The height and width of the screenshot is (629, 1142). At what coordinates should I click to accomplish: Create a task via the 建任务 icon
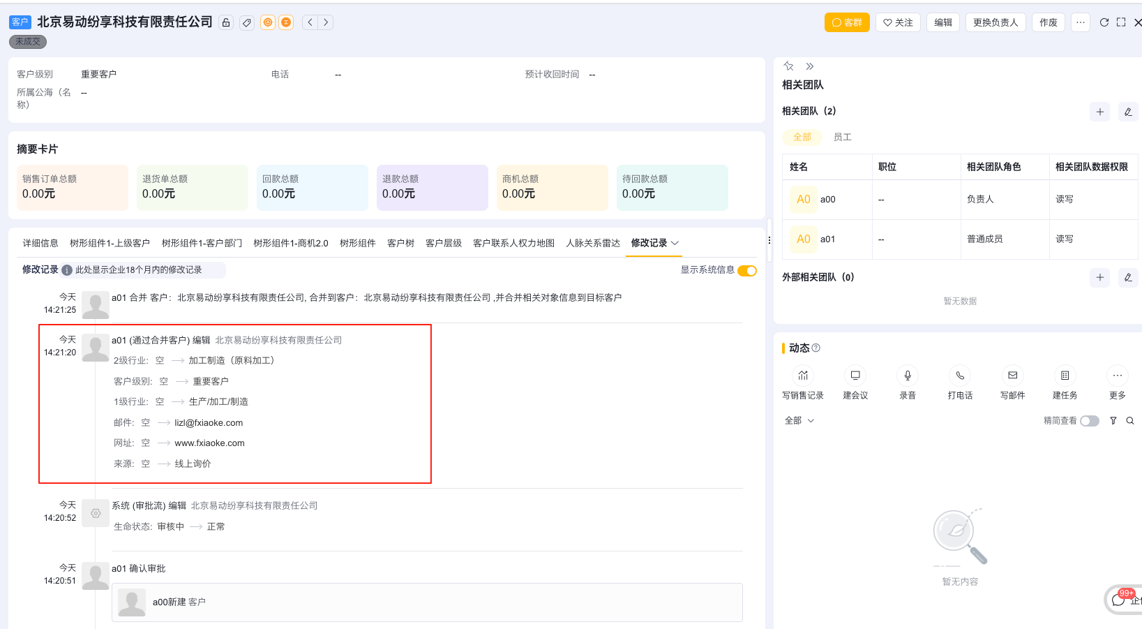click(1065, 376)
